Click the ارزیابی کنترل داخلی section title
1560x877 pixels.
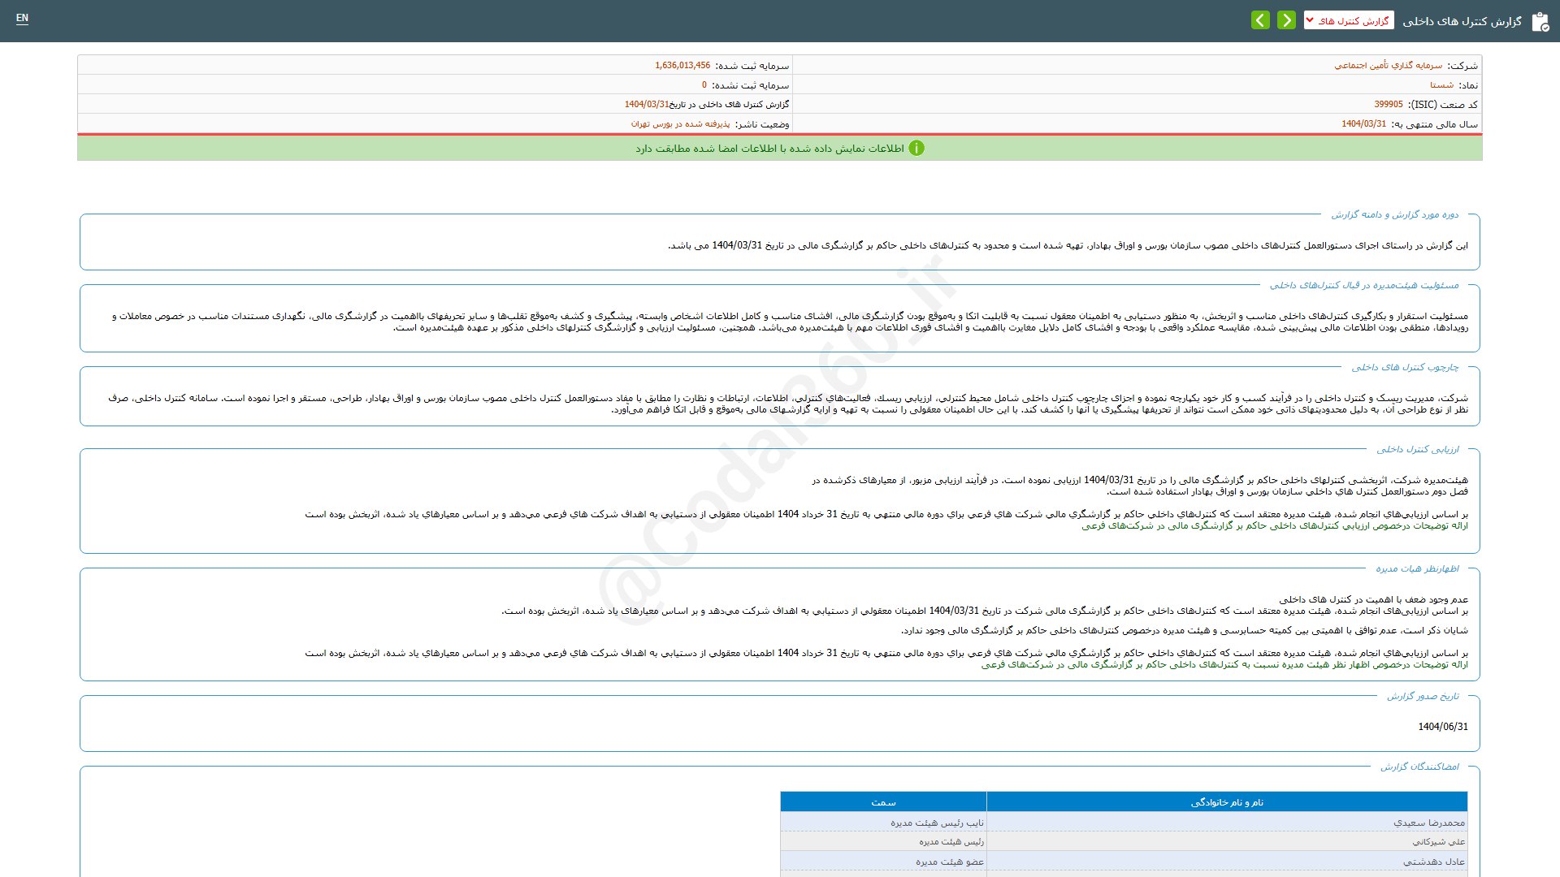(1417, 450)
